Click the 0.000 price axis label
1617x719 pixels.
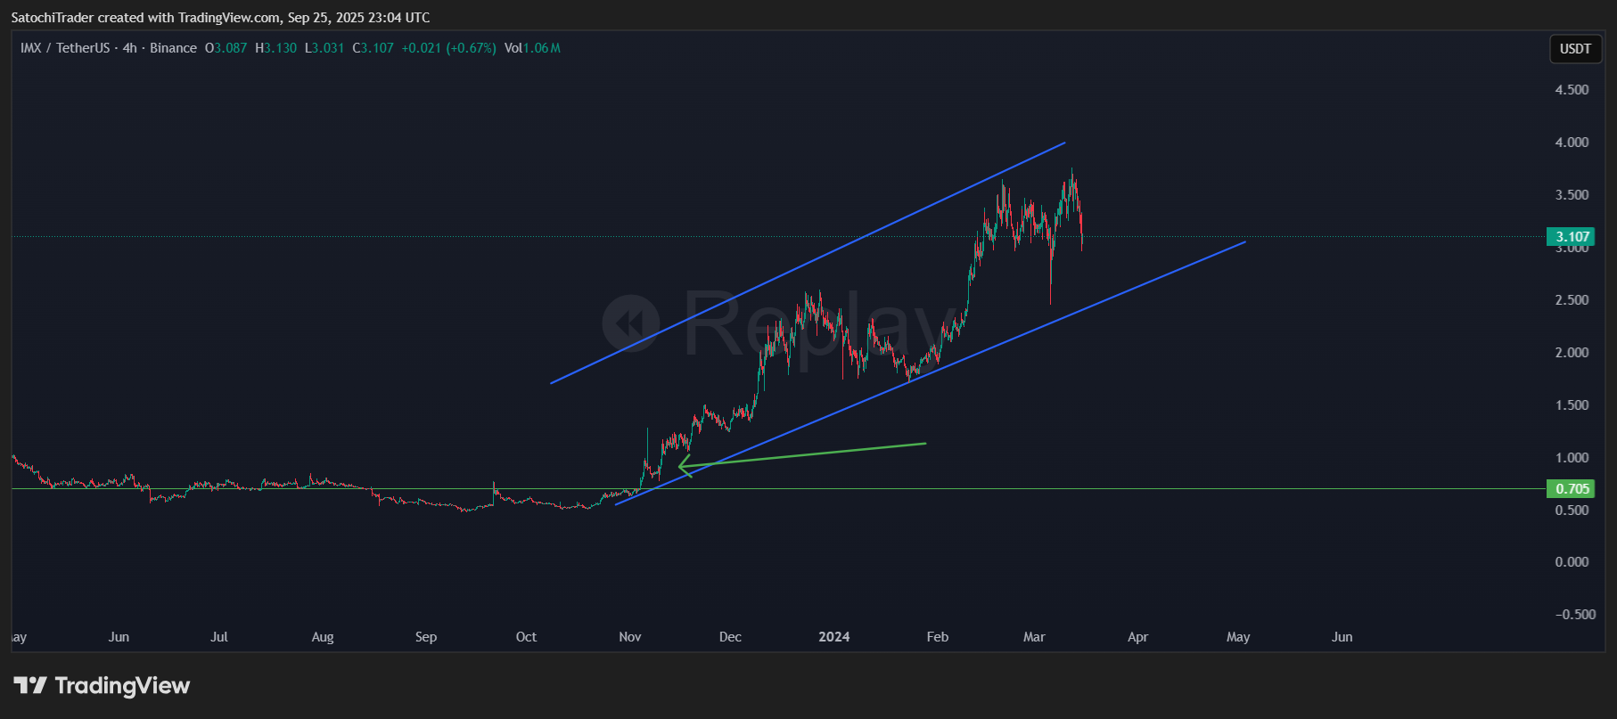point(1572,562)
